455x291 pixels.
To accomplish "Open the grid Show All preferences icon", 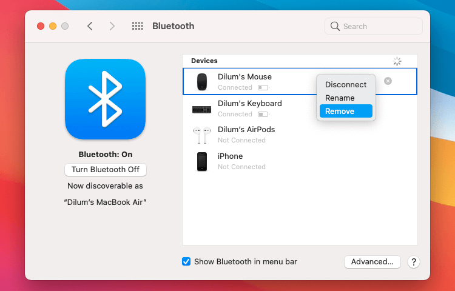I will (138, 26).
